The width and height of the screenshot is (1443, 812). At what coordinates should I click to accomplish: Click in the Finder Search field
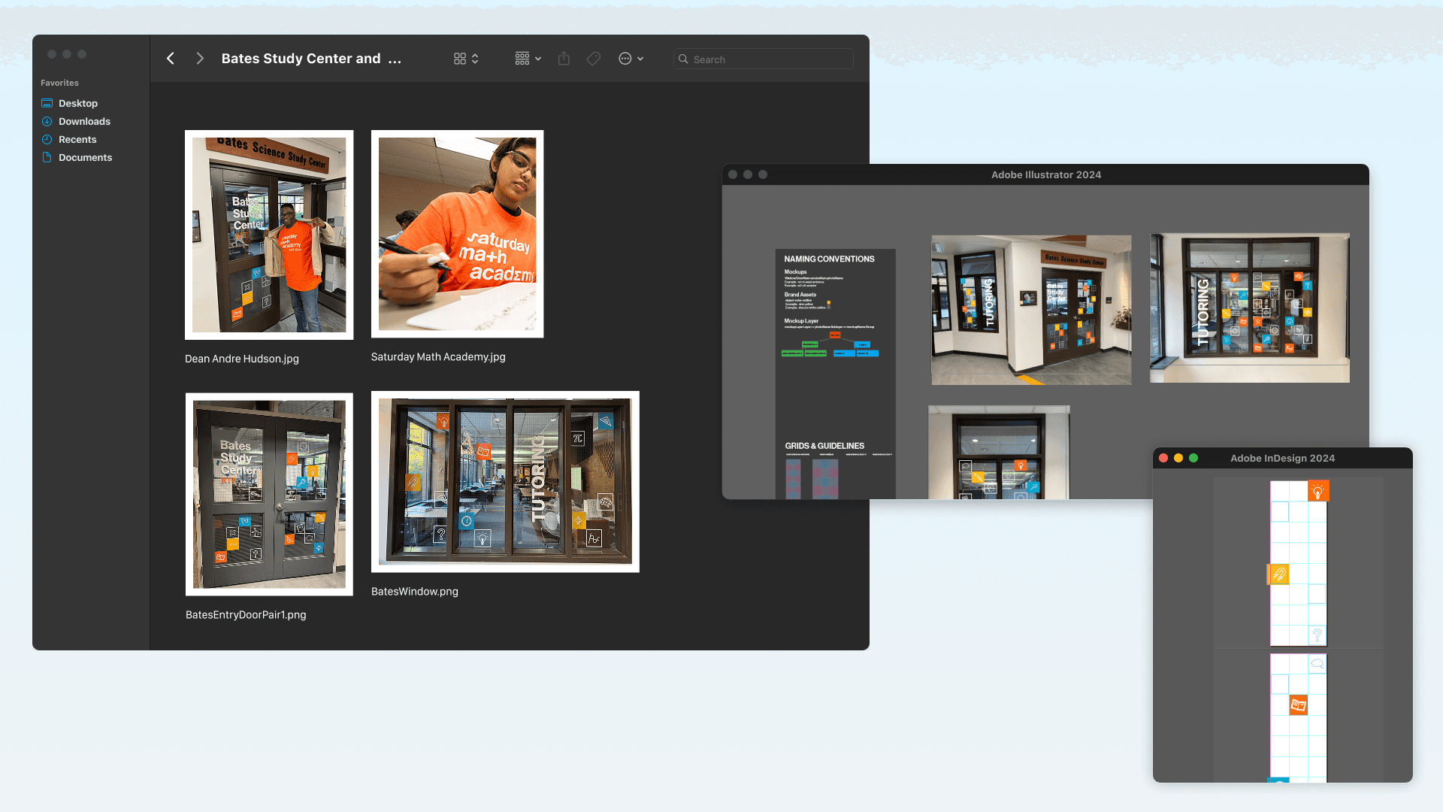767,59
